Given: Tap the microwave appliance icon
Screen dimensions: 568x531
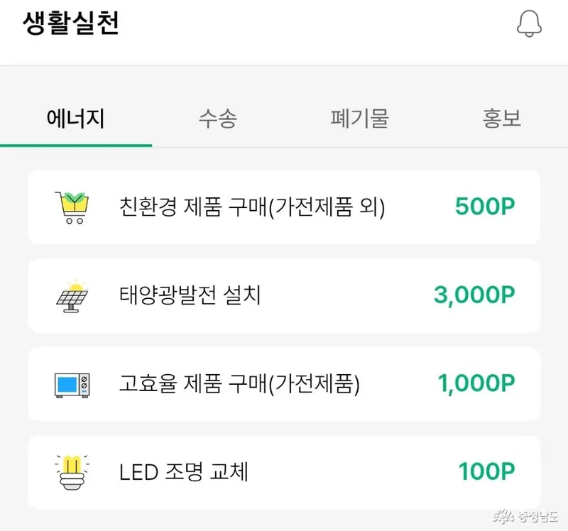Looking at the screenshot, I should point(72,384).
